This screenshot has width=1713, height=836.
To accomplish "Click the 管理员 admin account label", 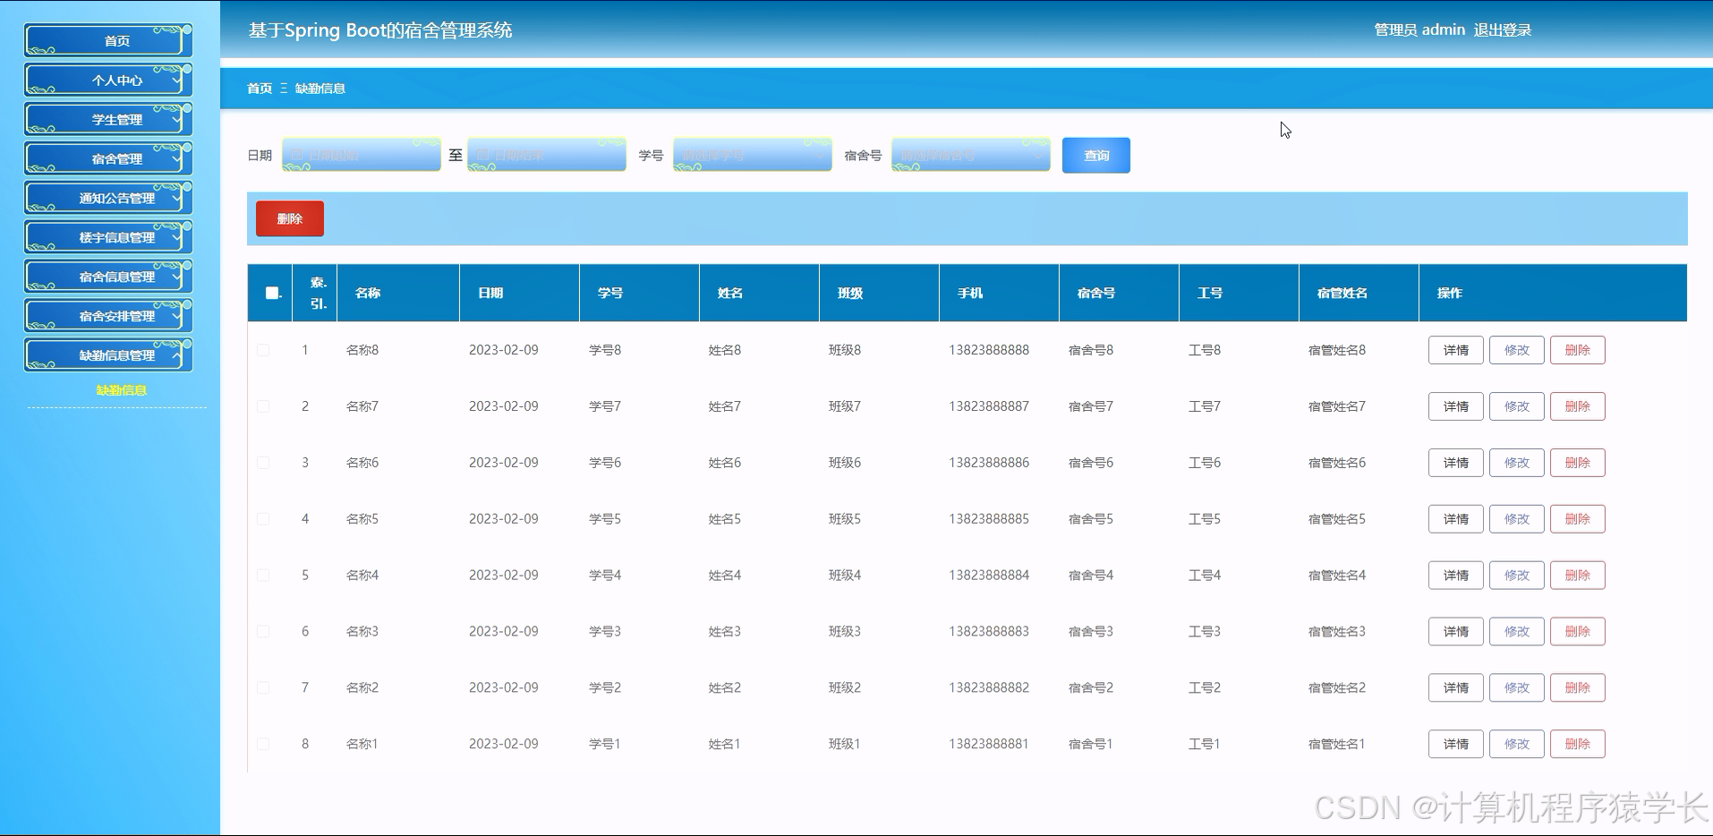I will pos(1419,30).
